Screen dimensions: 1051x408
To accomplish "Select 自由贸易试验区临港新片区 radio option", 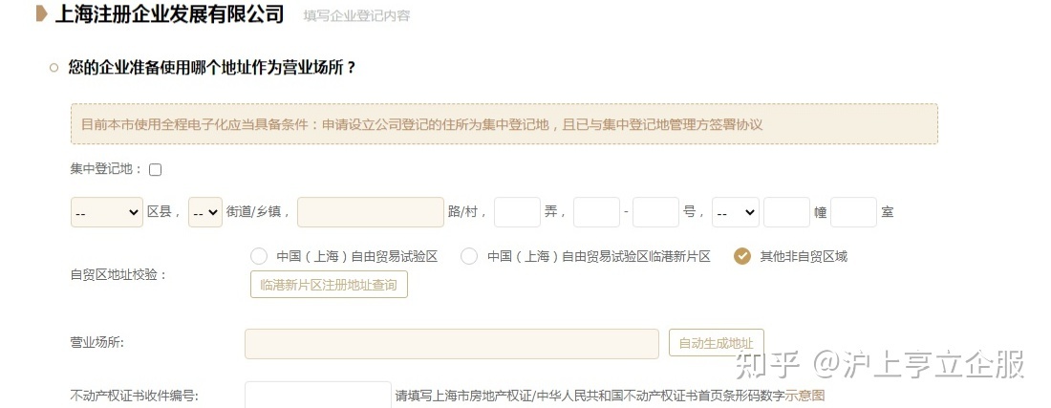I will (x=469, y=256).
